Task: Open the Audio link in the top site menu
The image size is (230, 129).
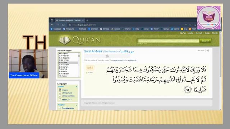Action: (191, 33)
